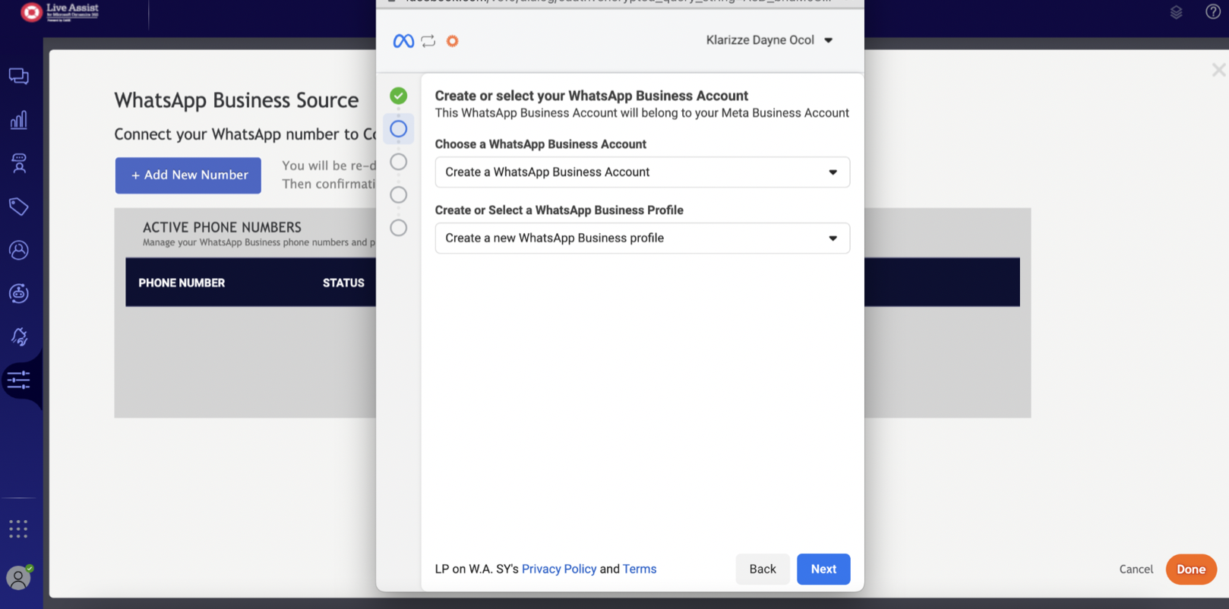Click the Back button

click(763, 569)
